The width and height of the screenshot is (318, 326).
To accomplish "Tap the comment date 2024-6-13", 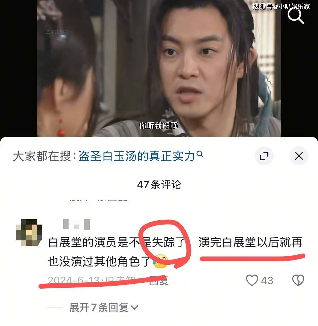I will coord(74,280).
